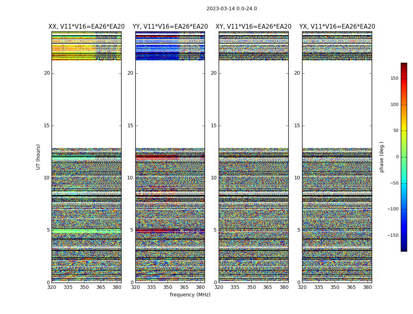Click the 150 tick on the colorbar

394,78
